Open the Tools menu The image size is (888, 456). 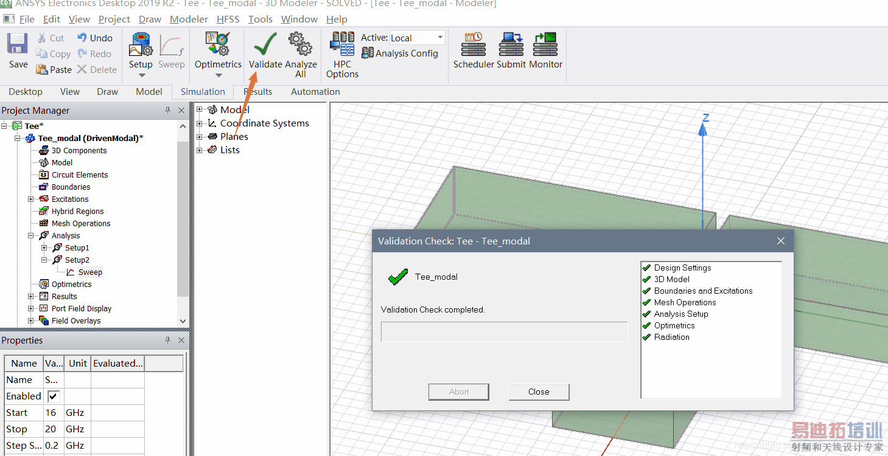(260, 19)
